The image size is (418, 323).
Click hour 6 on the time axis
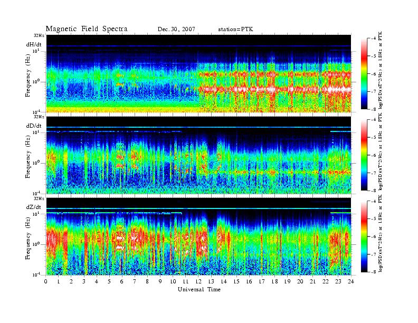[x=122, y=281]
